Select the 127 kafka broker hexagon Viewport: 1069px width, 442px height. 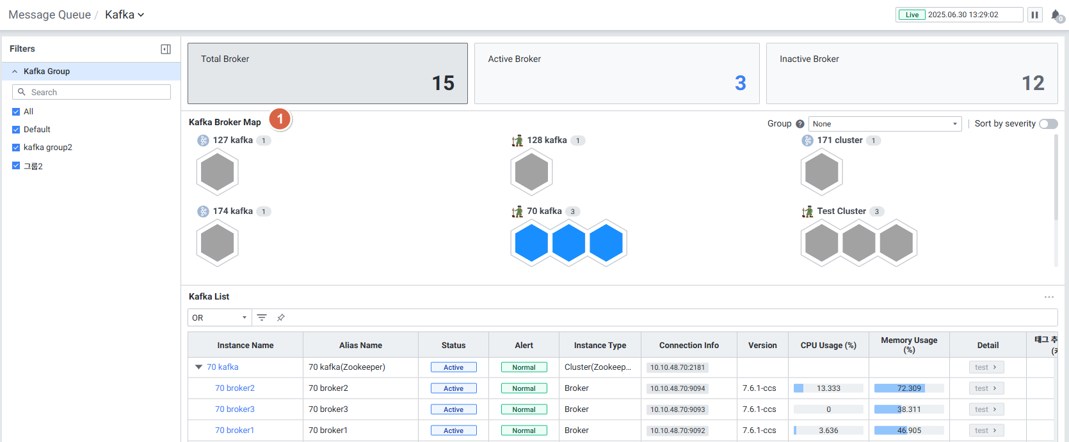(x=218, y=172)
